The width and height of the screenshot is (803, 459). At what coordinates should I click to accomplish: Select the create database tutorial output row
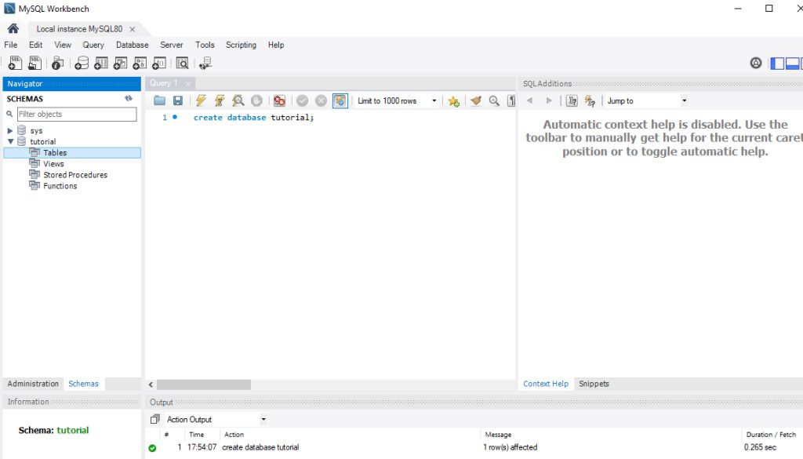tap(474, 447)
